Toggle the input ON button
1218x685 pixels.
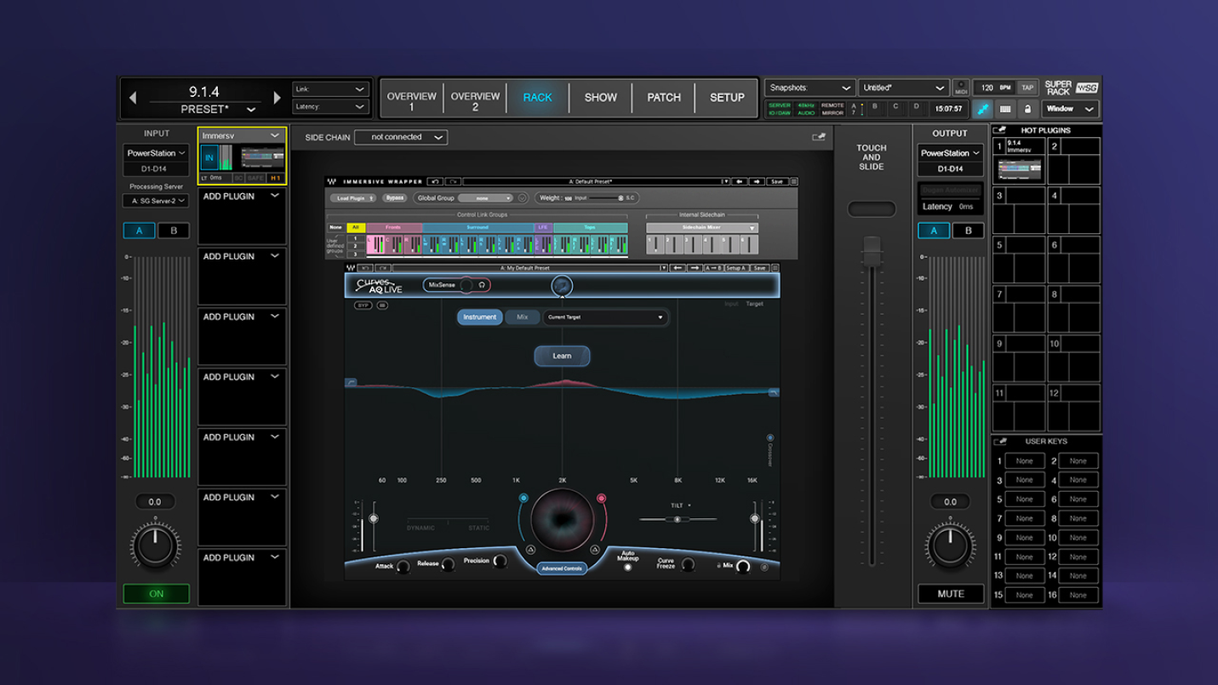156,593
